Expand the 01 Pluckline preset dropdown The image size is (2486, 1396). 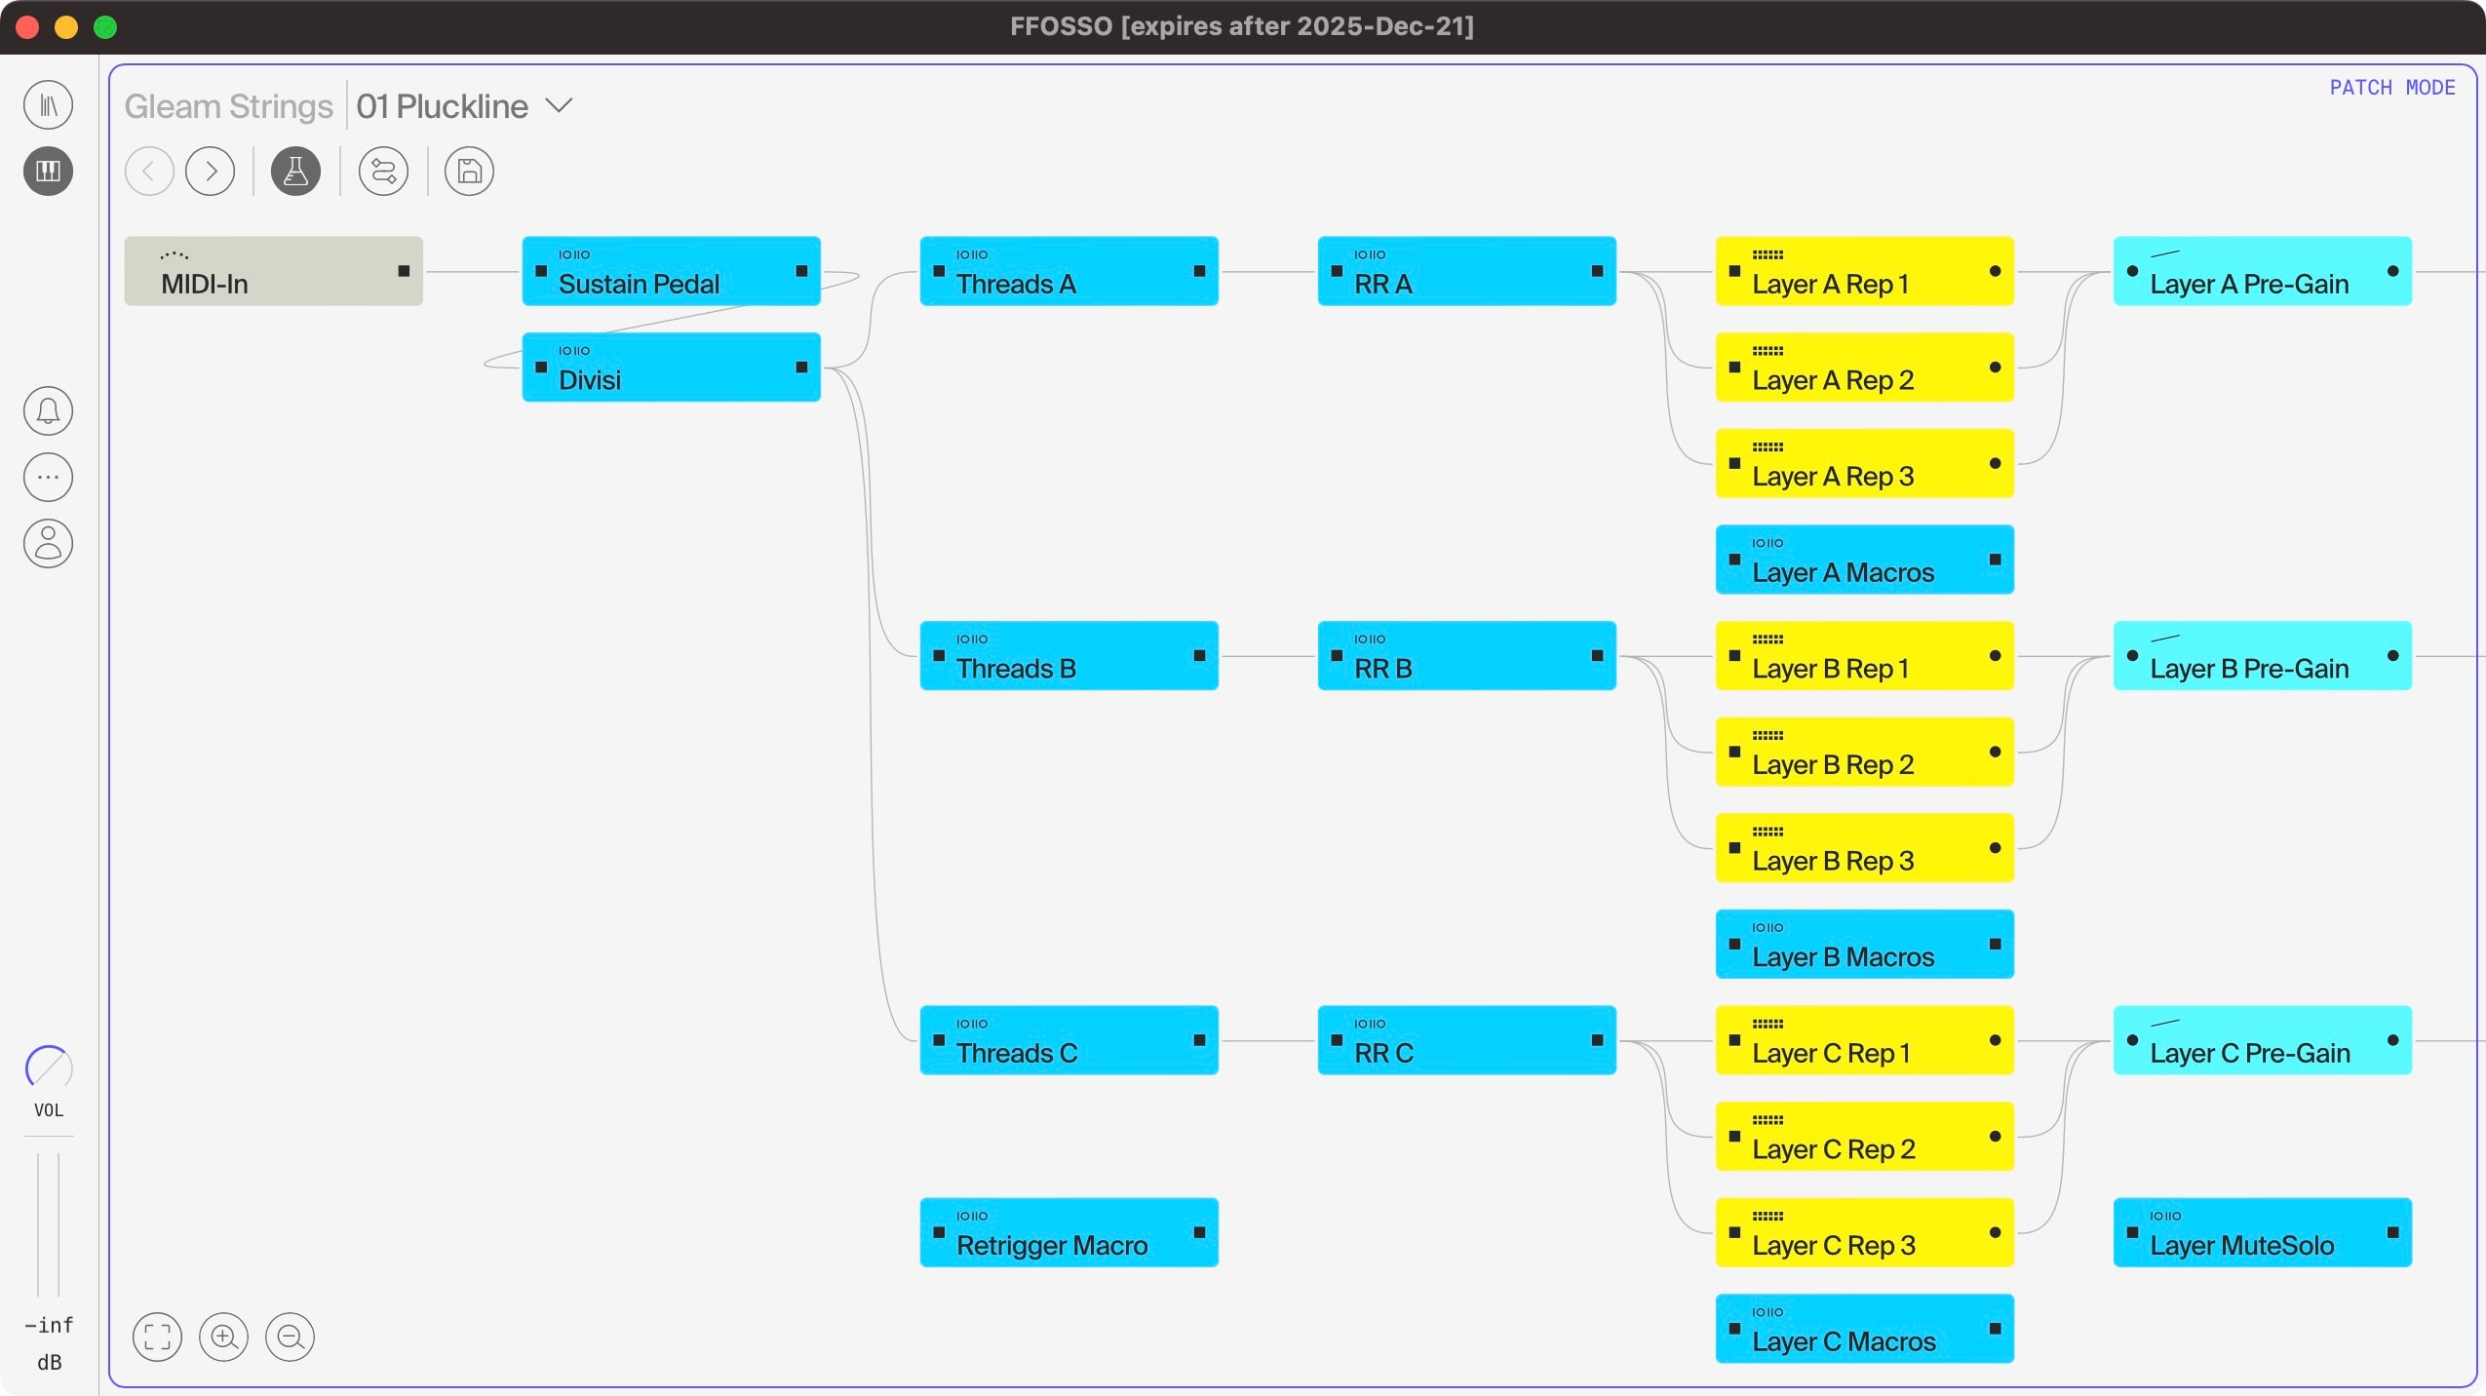[558, 105]
